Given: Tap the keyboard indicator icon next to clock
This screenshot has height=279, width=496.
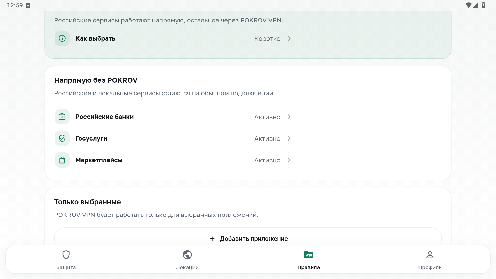Looking at the screenshot, I should (x=28, y=6).
